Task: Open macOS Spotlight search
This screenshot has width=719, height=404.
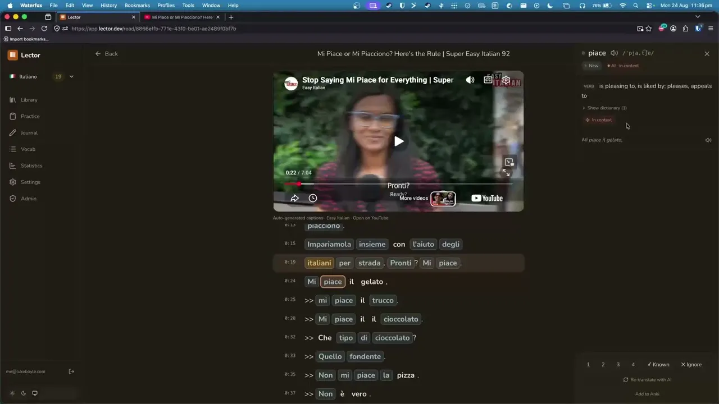Action: point(636,6)
